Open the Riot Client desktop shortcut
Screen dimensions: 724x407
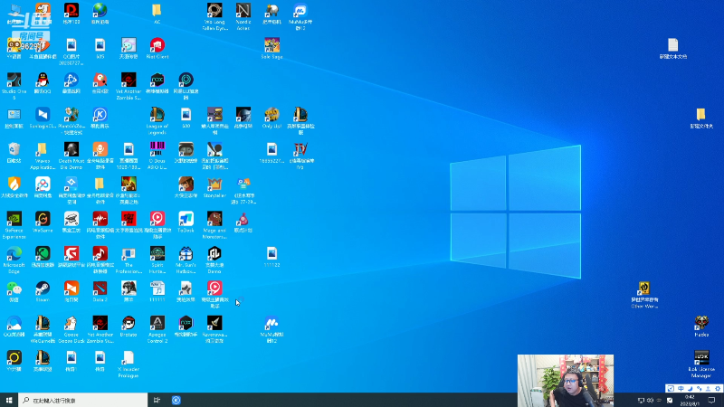coord(157,48)
